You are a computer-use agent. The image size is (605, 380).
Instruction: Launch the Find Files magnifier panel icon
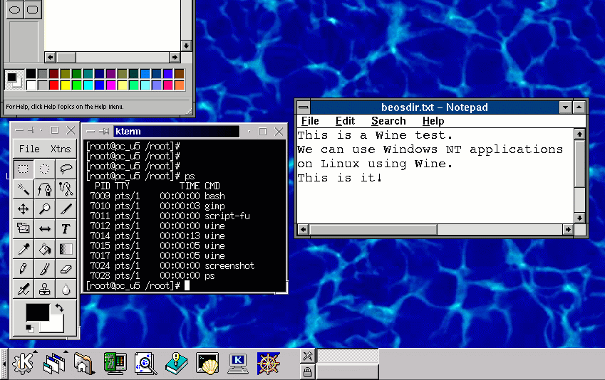(x=146, y=363)
